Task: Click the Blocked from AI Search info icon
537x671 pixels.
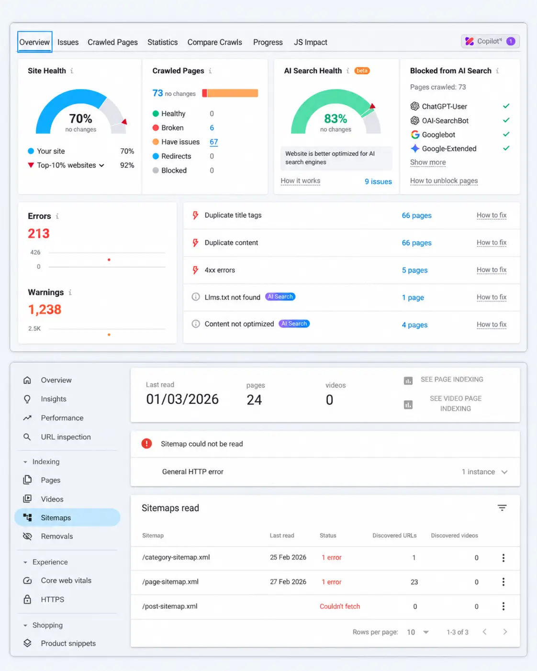Action: (x=498, y=71)
